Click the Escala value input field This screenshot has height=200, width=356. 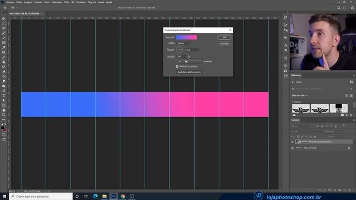[x=180, y=57]
